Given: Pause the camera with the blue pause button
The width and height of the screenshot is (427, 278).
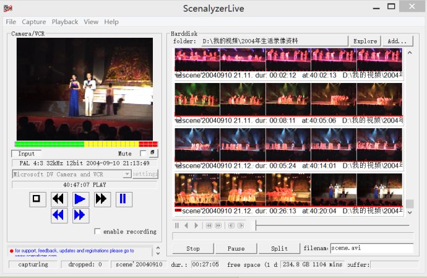Looking at the screenshot, I should point(124,199).
